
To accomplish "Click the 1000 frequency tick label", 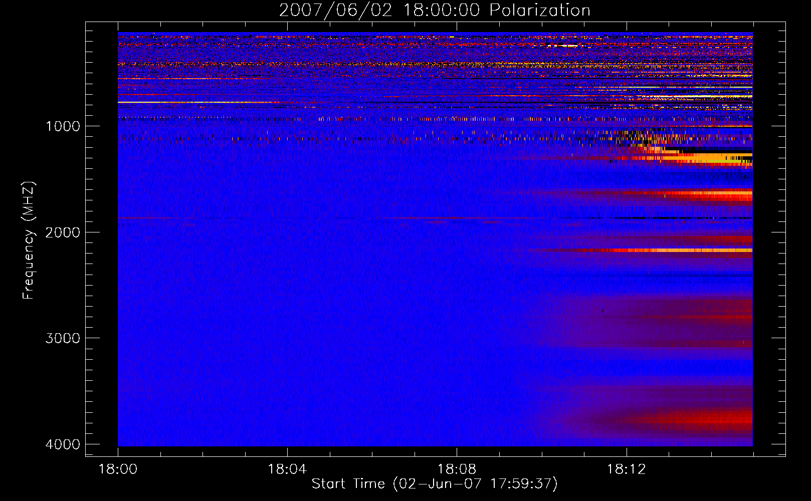I will (x=63, y=126).
